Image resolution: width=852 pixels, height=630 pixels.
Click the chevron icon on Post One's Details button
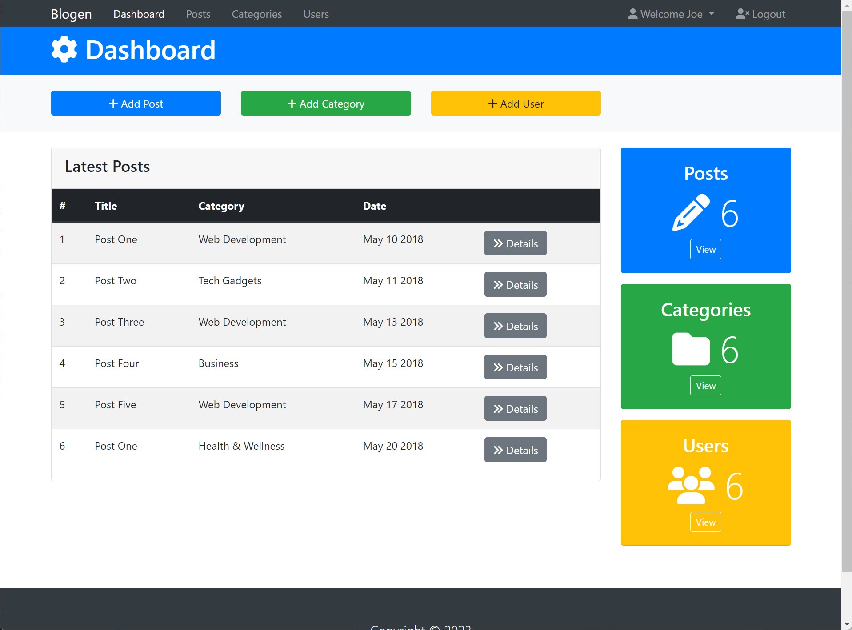coord(497,243)
